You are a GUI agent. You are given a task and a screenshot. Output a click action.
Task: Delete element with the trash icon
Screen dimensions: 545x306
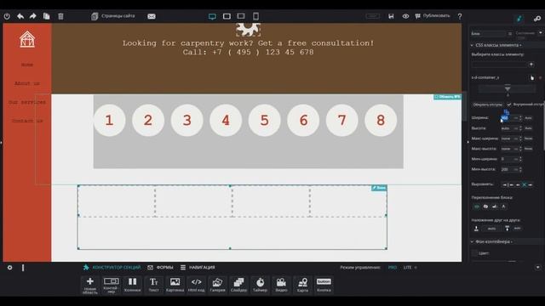(x=60, y=16)
